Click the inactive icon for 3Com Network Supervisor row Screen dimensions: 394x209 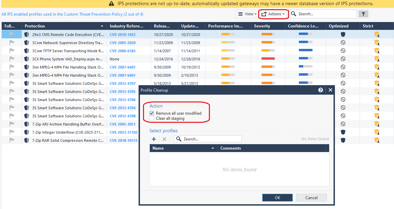(343, 42)
